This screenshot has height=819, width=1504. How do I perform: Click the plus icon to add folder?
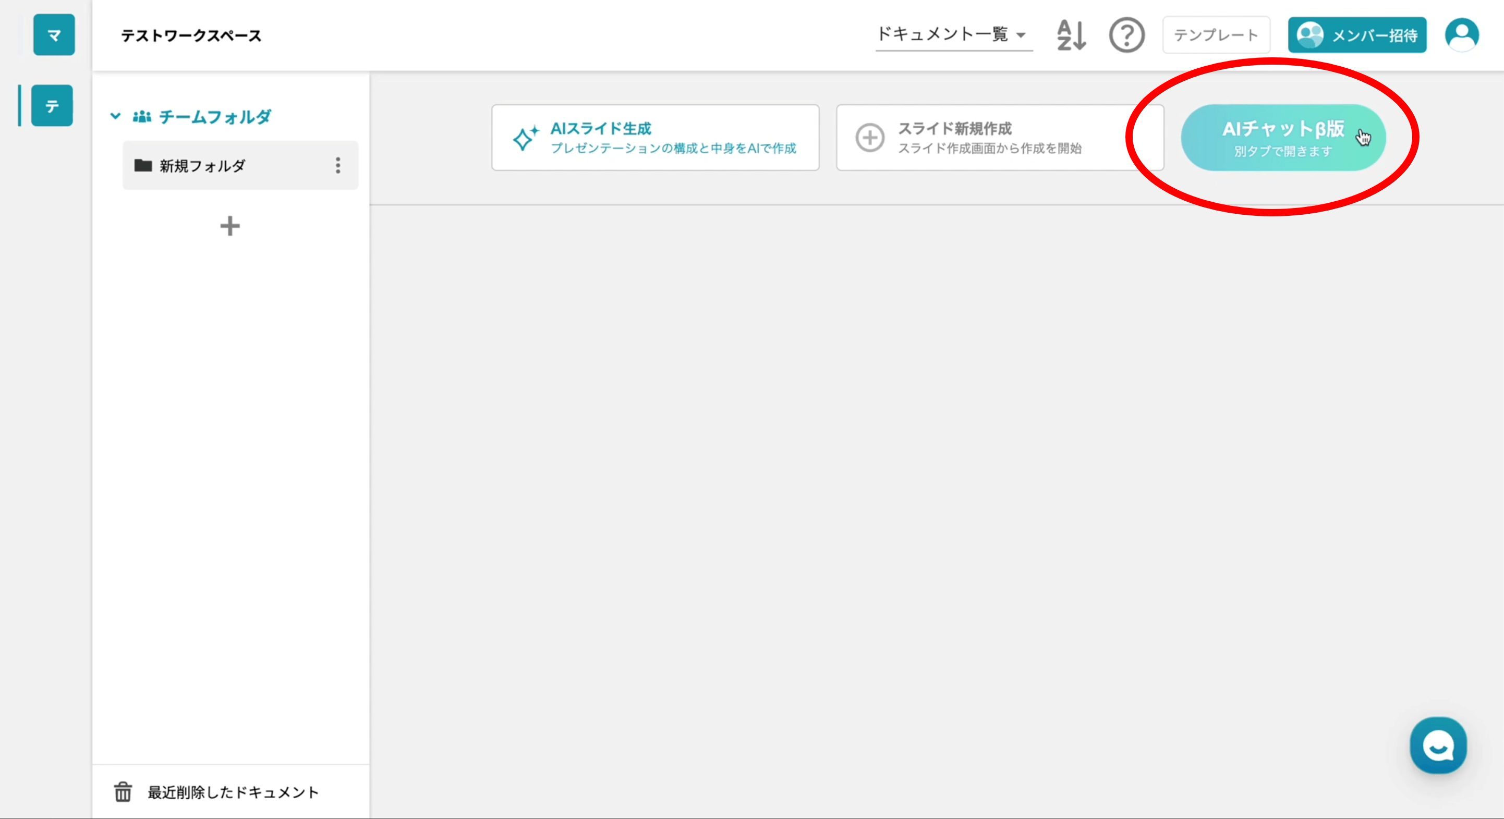click(230, 226)
